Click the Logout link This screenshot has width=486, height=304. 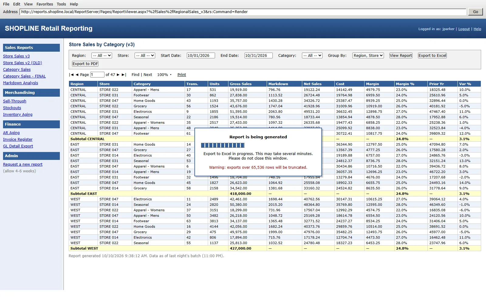464,29
